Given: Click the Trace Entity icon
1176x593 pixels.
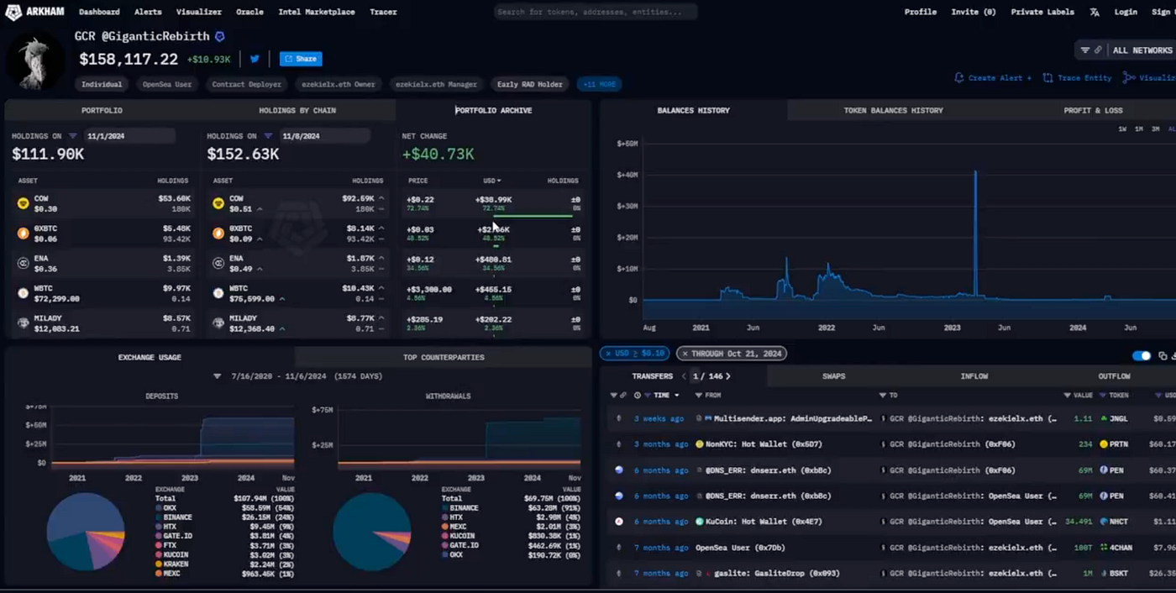Looking at the screenshot, I should pos(1047,77).
